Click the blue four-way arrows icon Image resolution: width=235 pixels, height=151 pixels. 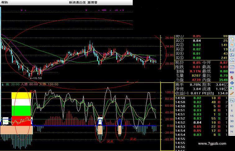[232, 83]
